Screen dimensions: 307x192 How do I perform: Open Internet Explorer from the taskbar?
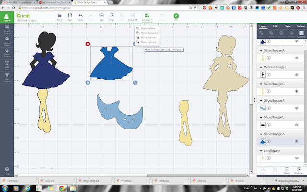28,189
